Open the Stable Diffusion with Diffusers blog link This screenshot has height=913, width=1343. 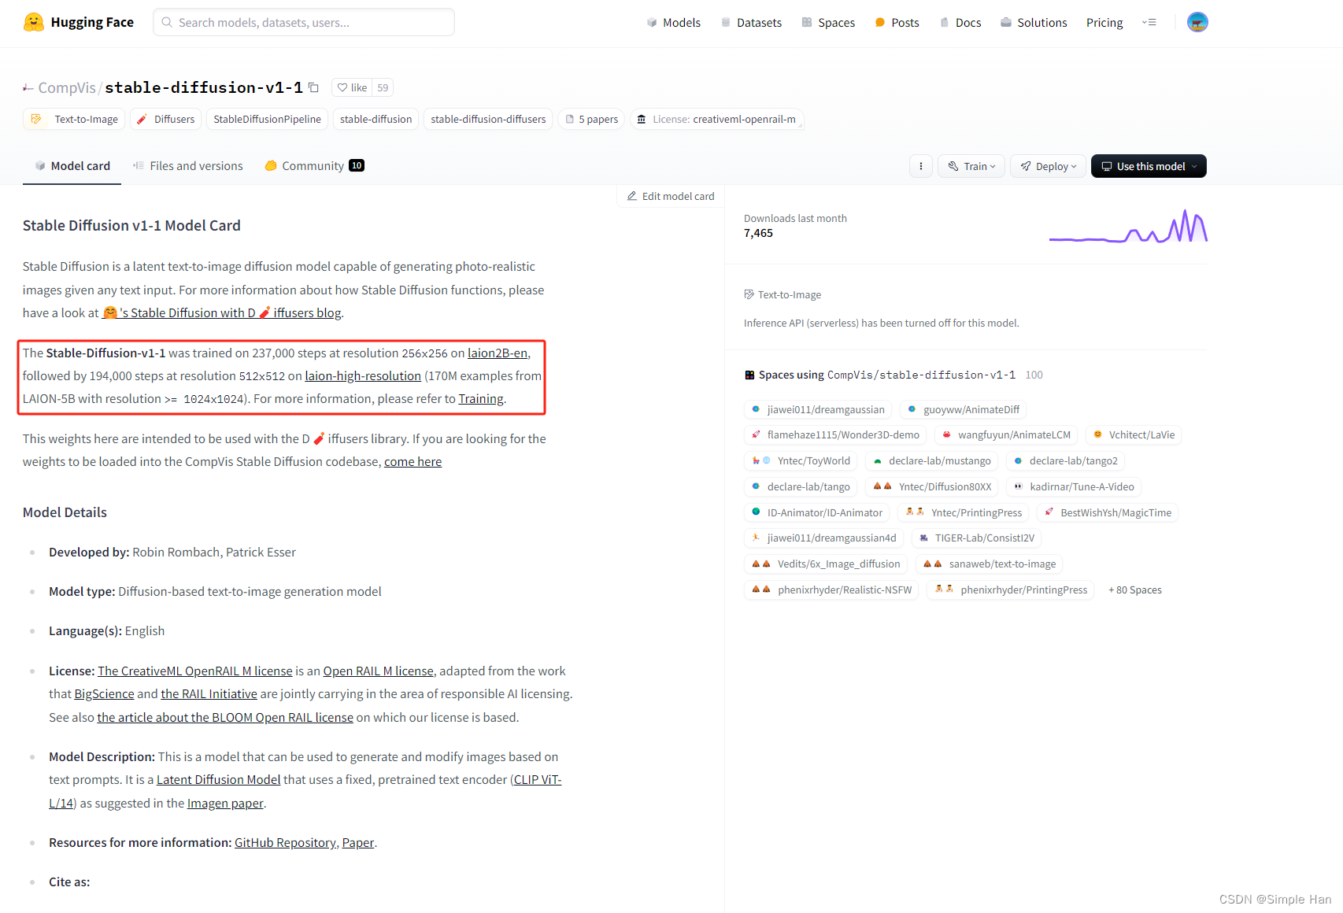pos(223,312)
